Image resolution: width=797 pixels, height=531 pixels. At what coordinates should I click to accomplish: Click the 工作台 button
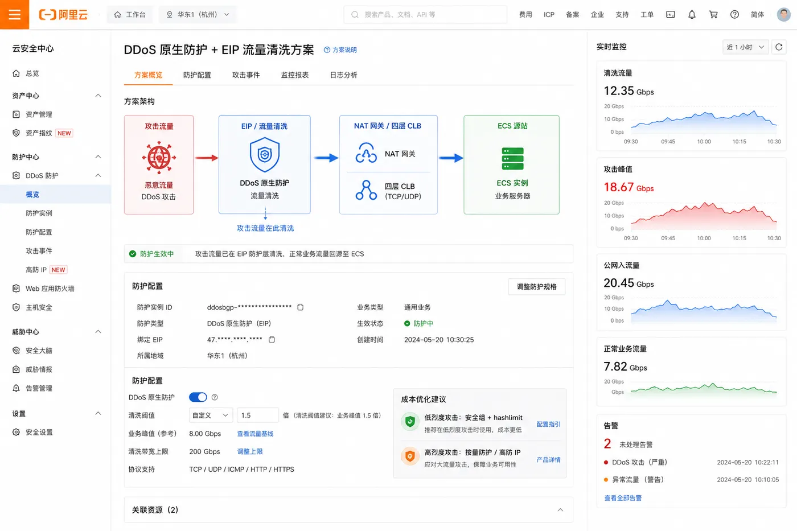click(x=130, y=15)
